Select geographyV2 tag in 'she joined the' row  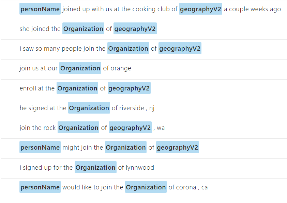coord(135,29)
